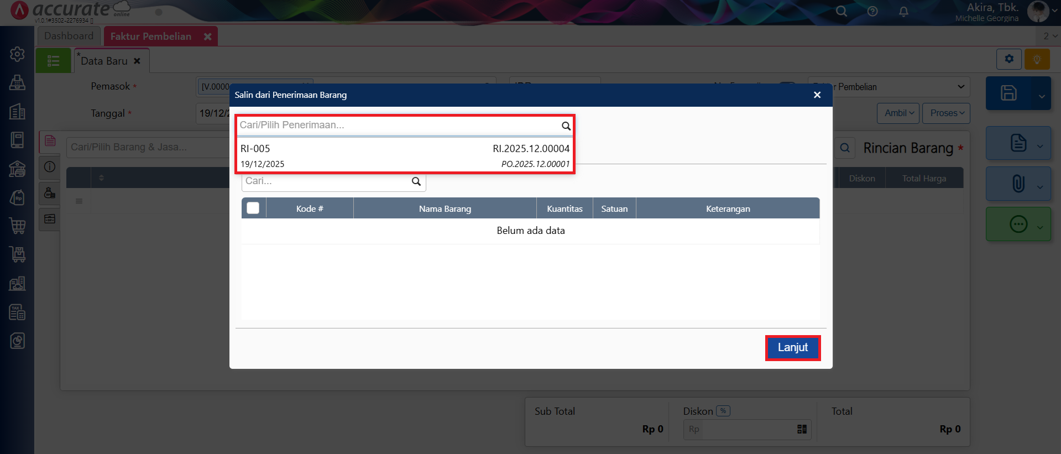Toggle the Diskon percent switch

pyautogui.click(x=723, y=411)
